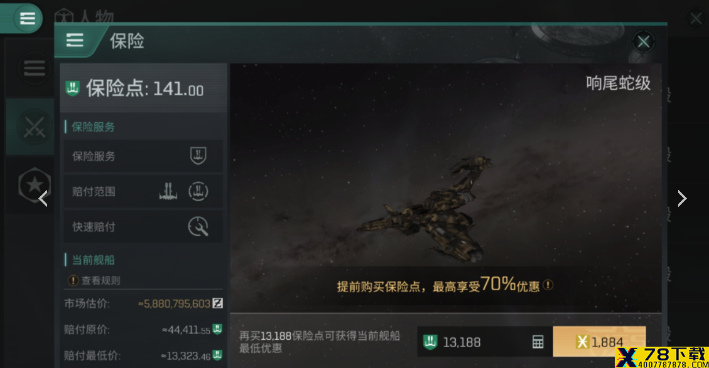Select the 赔付范围 menu row
Screen dimensions: 709x368
point(143,191)
